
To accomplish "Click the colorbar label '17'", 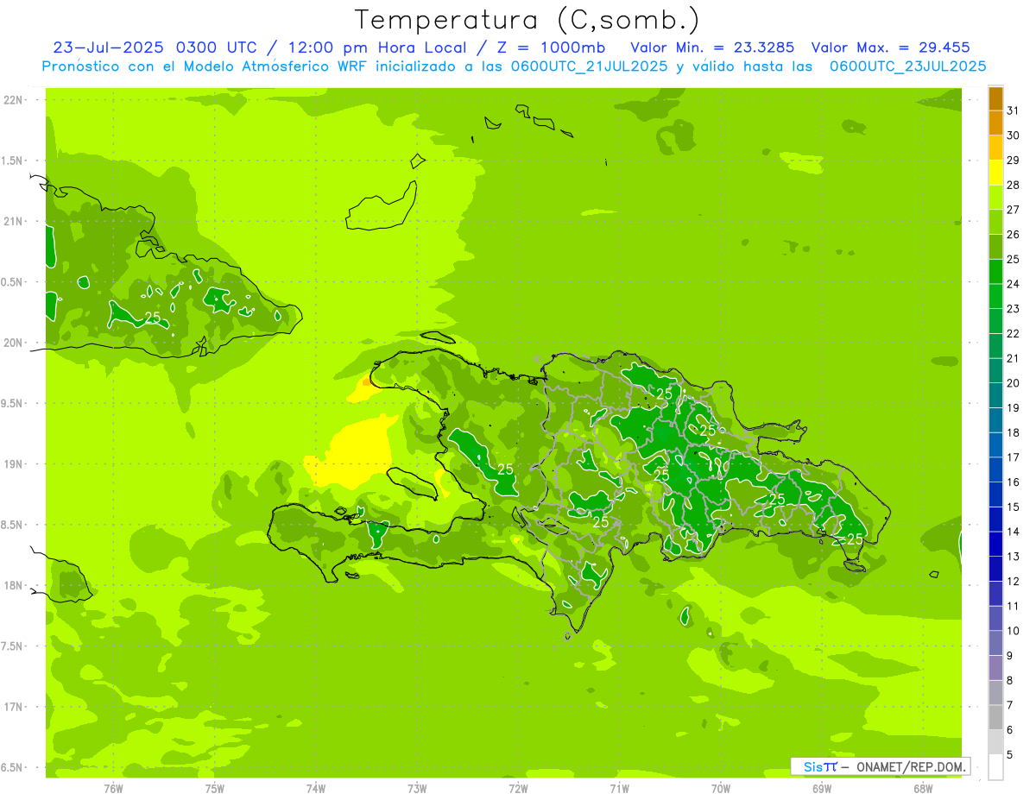I will (1013, 457).
